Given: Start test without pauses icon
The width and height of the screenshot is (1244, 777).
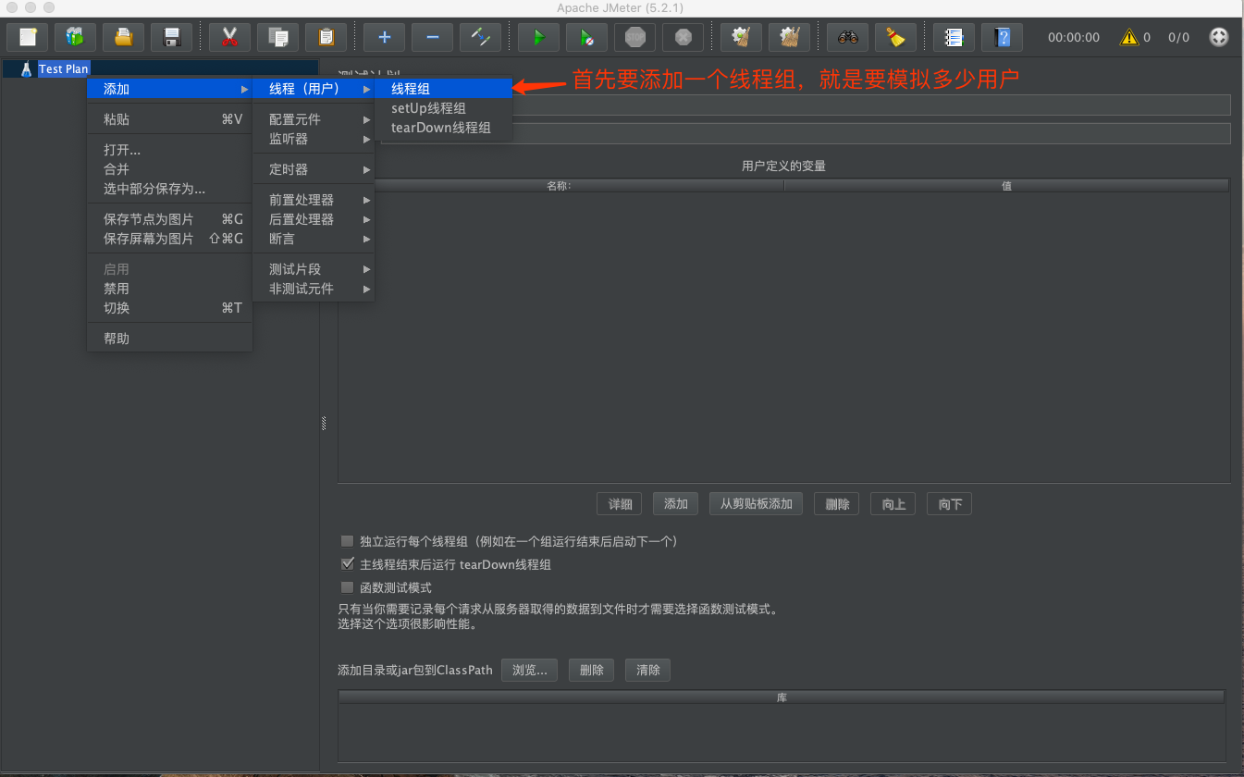Looking at the screenshot, I should click(x=586, y=38).
